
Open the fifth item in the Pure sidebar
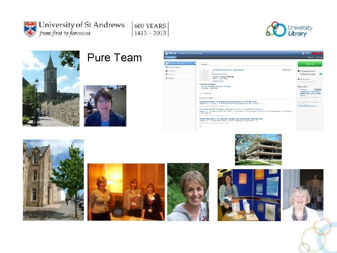point(180,78)
